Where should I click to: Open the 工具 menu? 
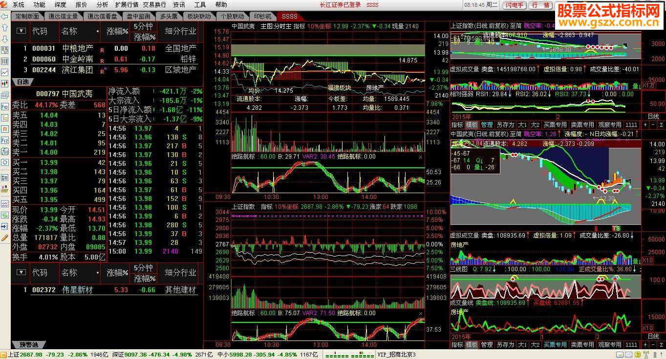pos(200,4)
